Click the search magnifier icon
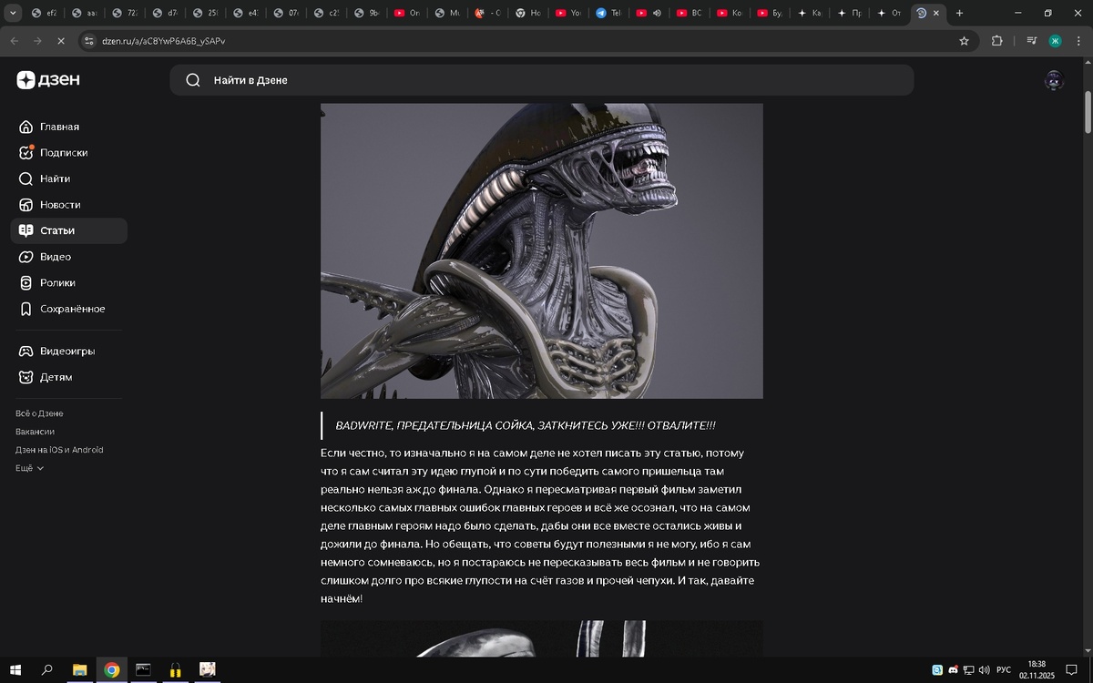Image resolution: width=1093 pixels, height=683 pixels. click(x=193, y=80)
